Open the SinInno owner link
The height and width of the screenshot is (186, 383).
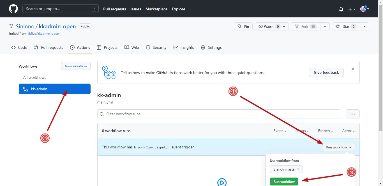[x=25, y=26]
